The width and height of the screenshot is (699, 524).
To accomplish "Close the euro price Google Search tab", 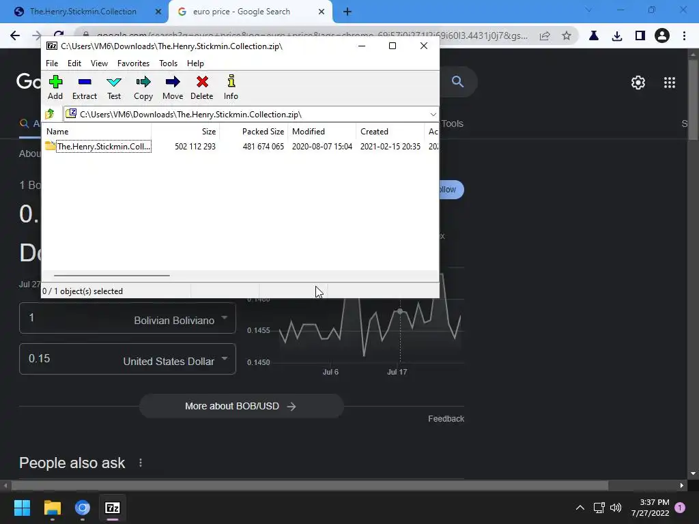I will point(322,12).
